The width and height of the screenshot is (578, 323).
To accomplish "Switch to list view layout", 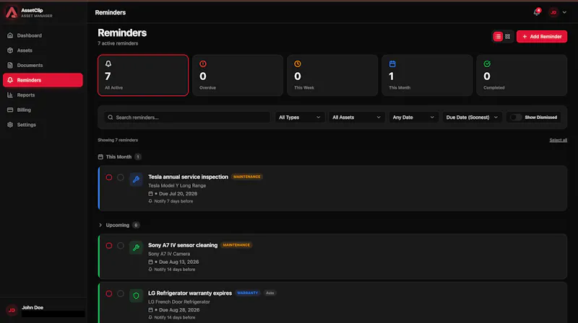I will (498, 37).
